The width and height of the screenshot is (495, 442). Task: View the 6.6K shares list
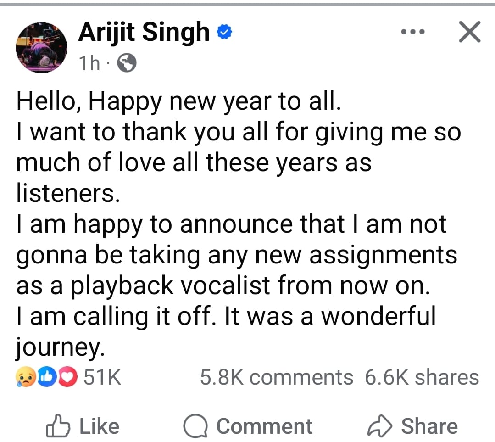(x=422, y=377)
